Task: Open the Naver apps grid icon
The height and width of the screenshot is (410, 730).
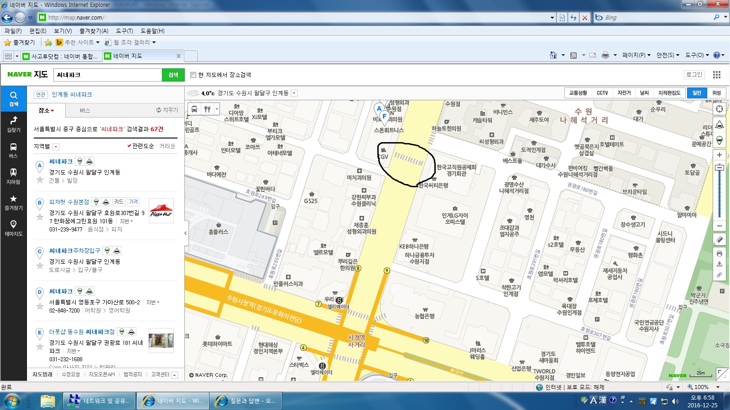Action: pyautogui.click(x=717, y=75)
